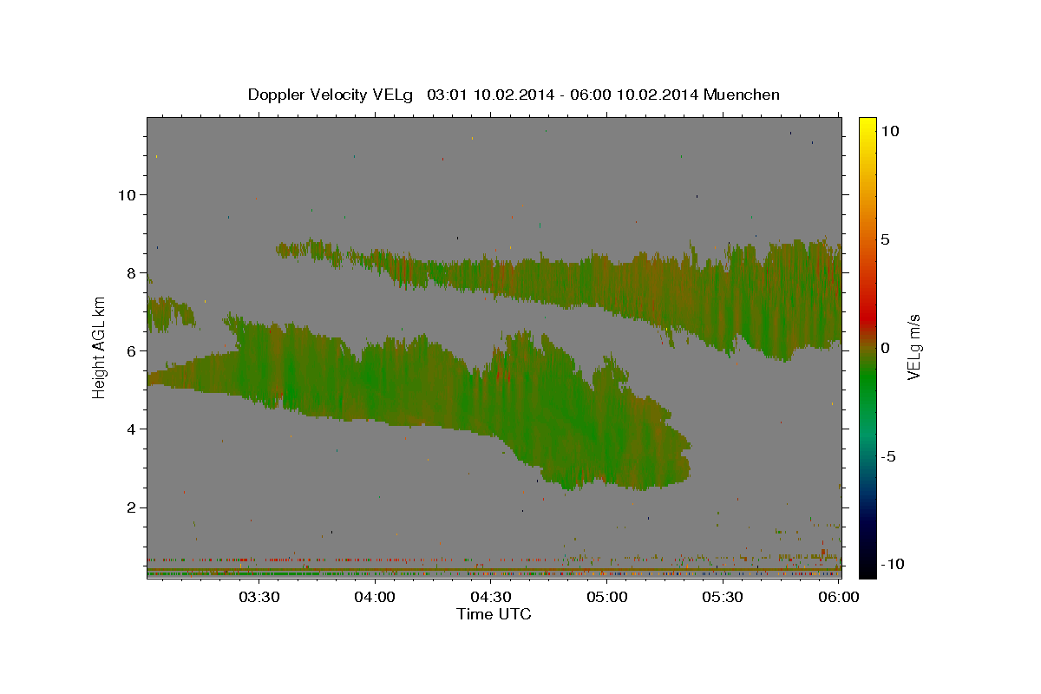Click the colorbar value 10

click(889, 131)
